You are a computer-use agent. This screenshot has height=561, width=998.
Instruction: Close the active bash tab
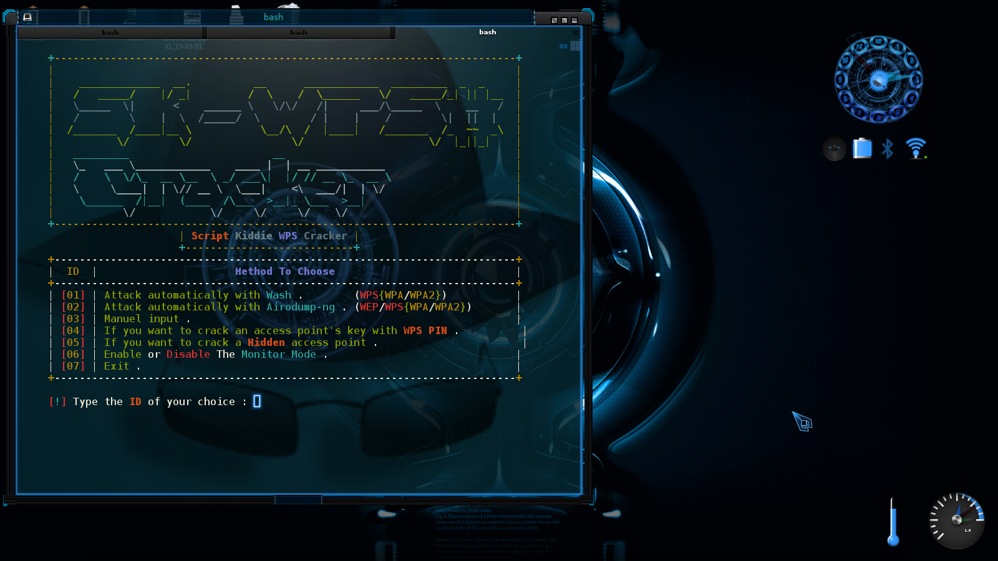[x=575, y=32]
